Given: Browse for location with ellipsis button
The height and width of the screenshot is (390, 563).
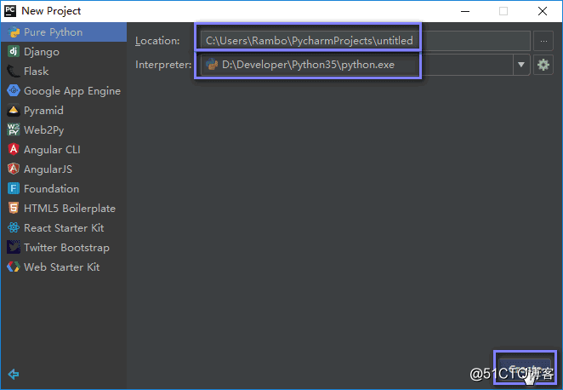Looking at the screenshot, I should pos(543,41).
